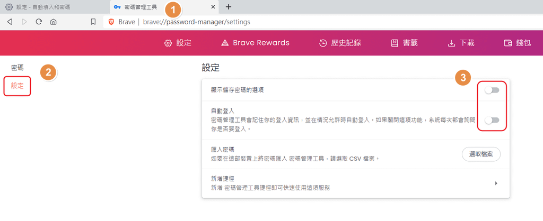543x221 pixels.
Task: Select 設定 in the left sidebar
Action: click(x=17, y=86)
